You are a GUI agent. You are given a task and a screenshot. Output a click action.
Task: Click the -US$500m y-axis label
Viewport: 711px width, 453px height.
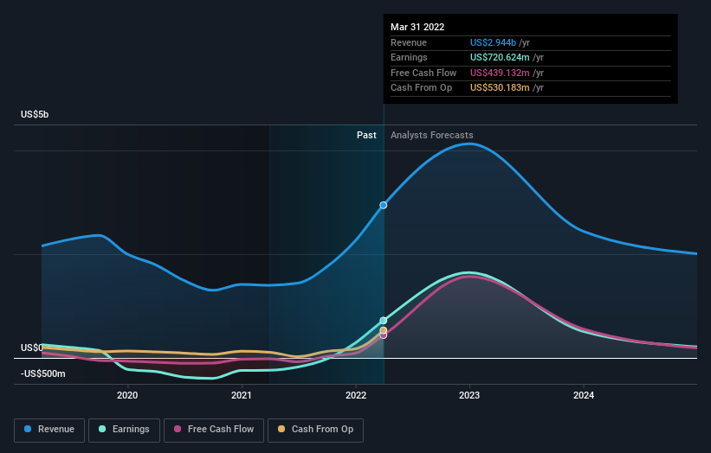click(x=43, y=373)
